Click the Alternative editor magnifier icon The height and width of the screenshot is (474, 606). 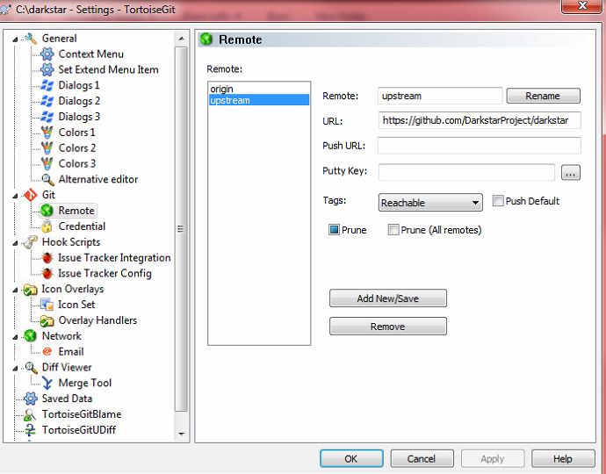pyautogui.click(x=47, y=179)
